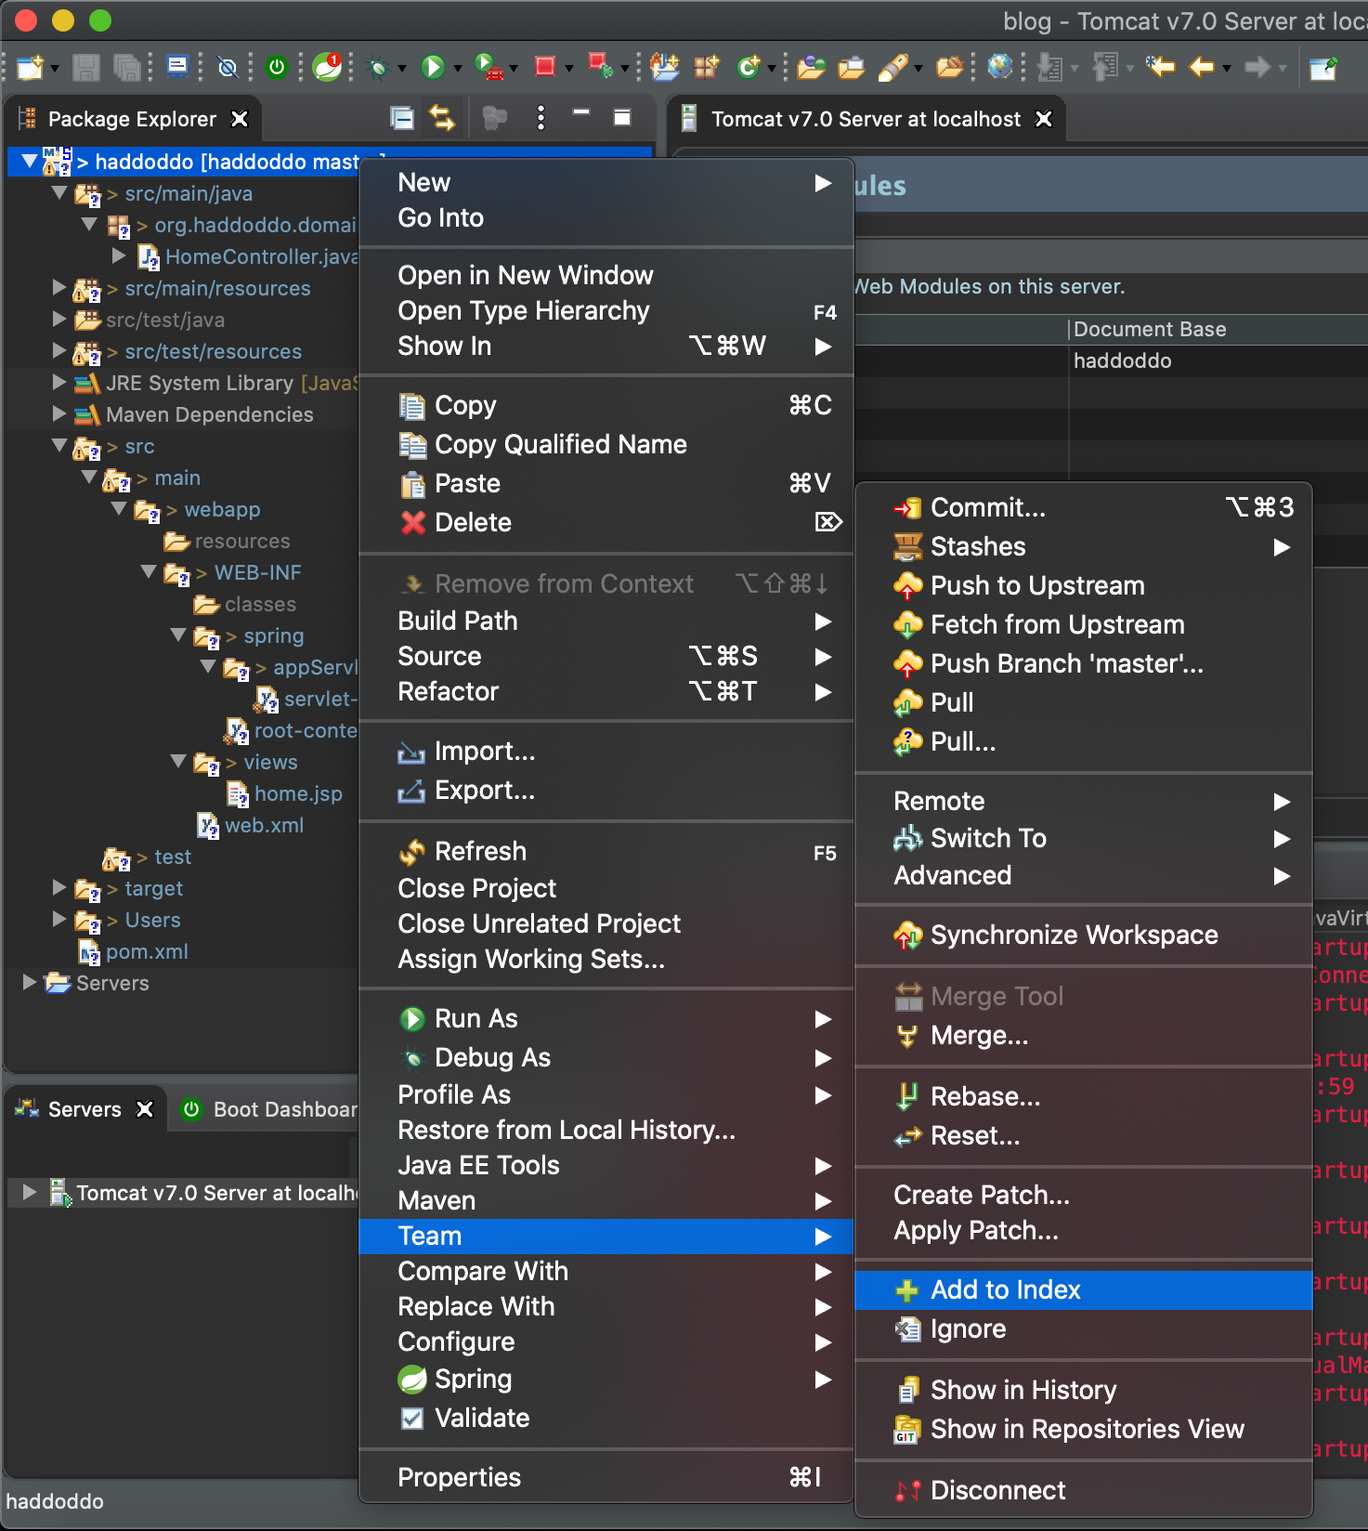Switch to the Servers view tab

click(x=85, y=1109)
